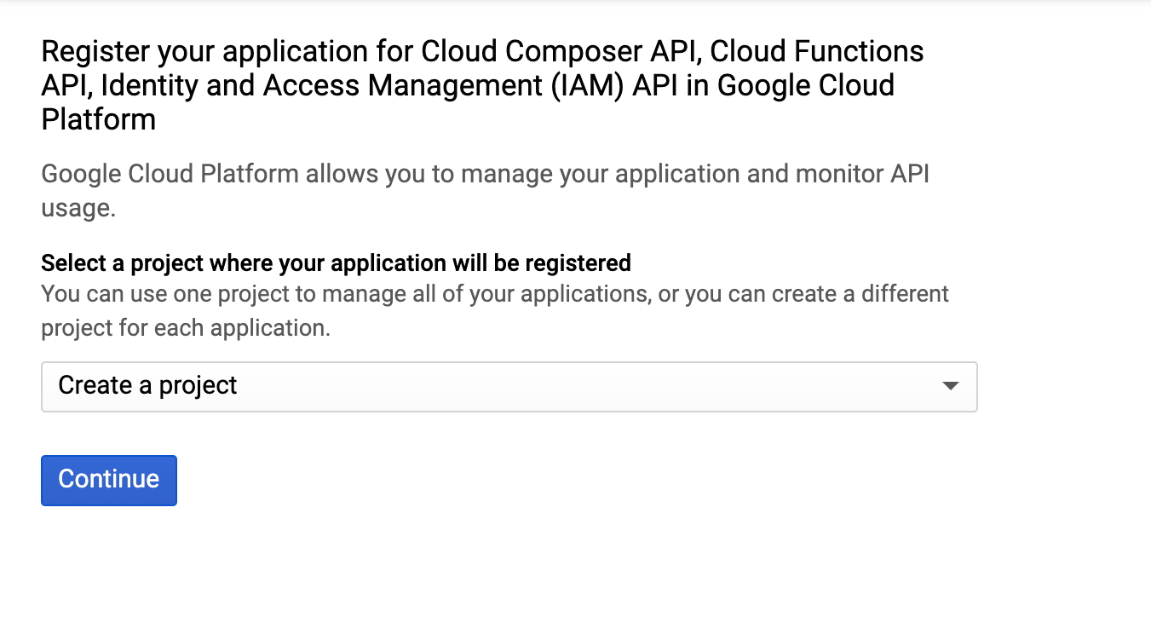
Task: Click the blue Continue control
Action: [x=108, y=480]
